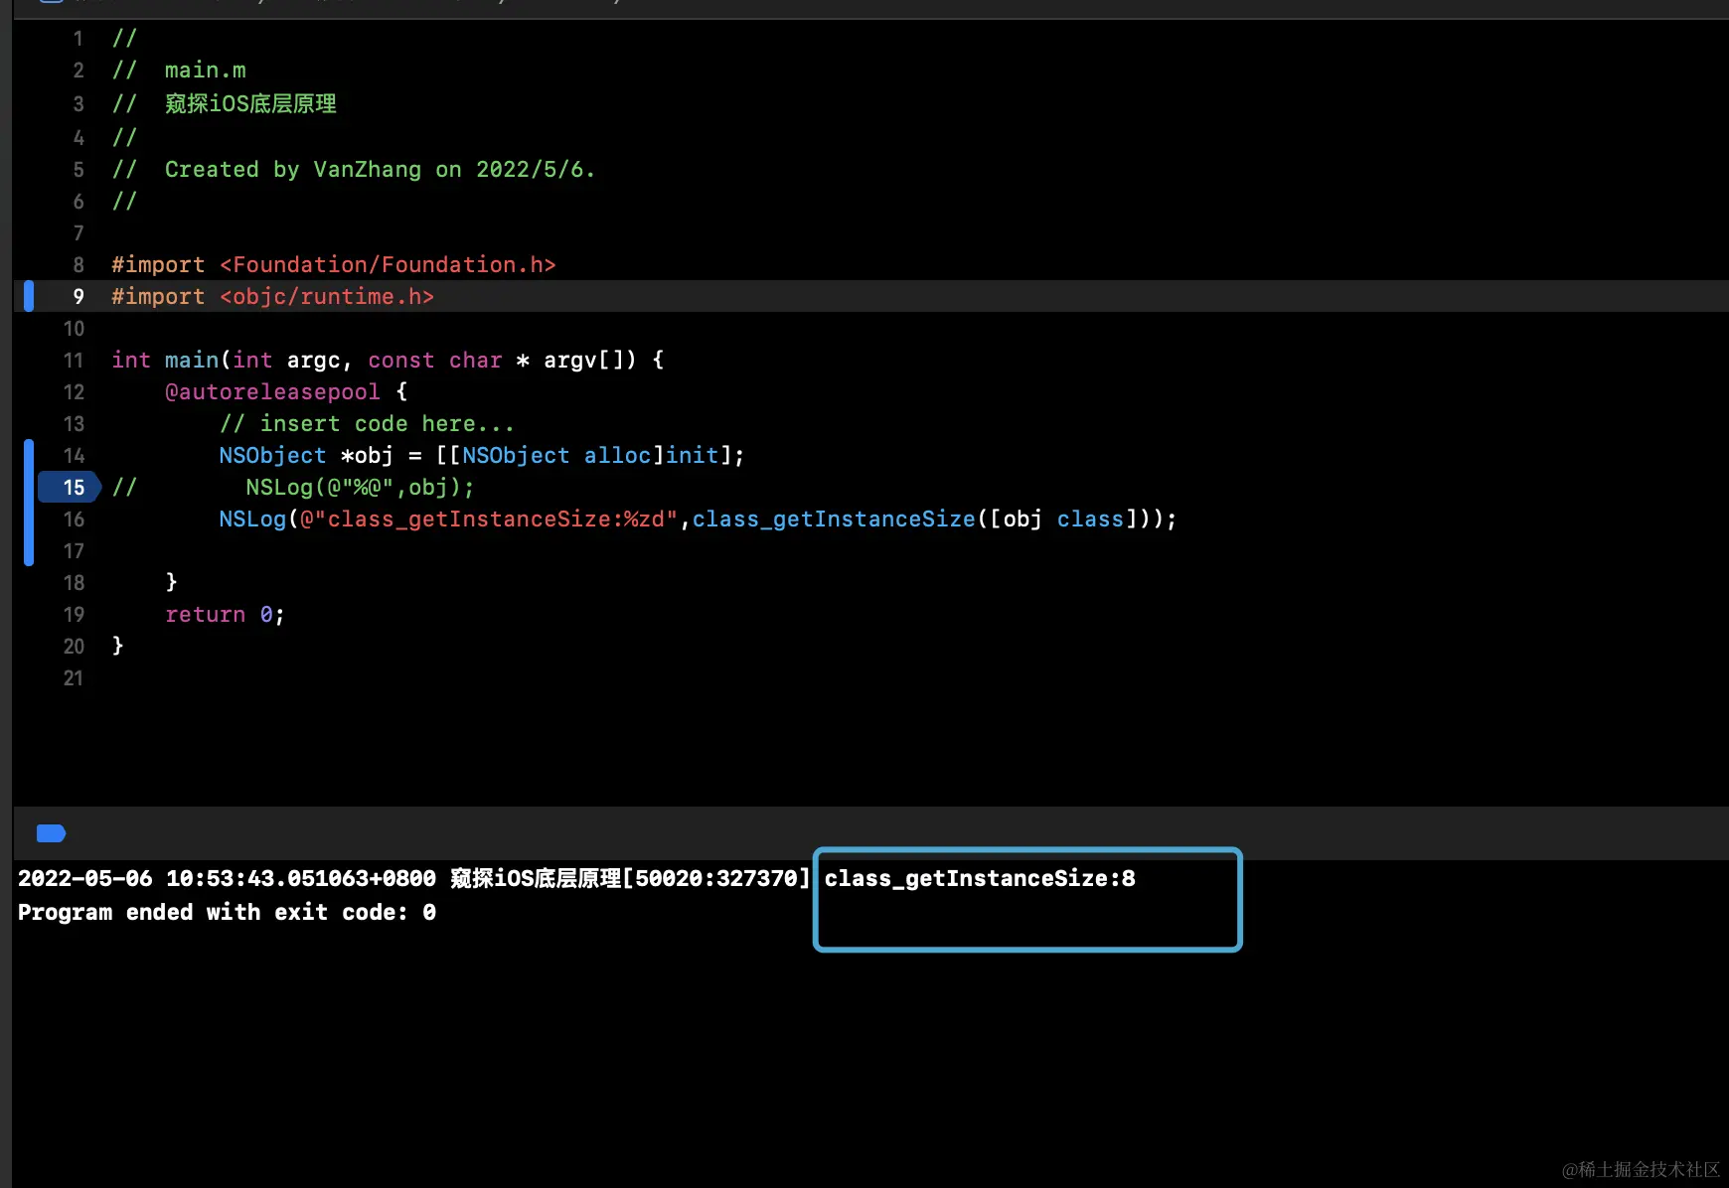Viewport: 1729px width, 1188px height.
Task: Click the NSObject *obj declaration line
Action: [481, 455]
